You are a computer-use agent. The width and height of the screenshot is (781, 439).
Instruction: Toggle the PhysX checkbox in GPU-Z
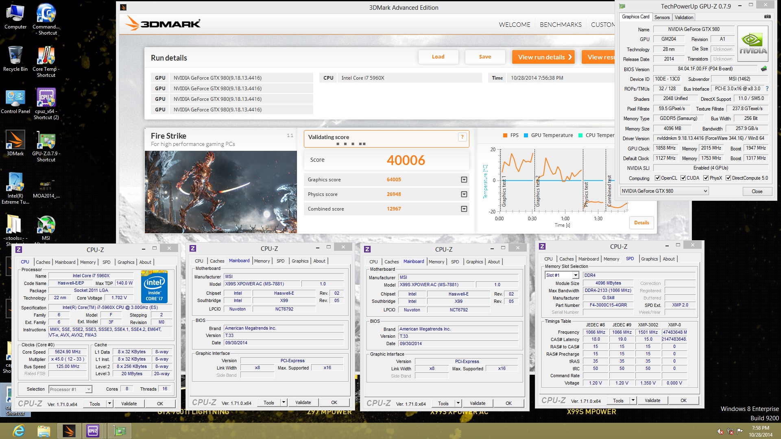pos(706,178)
